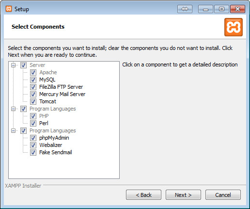The height and width of the screenshot is (209, 250).
Task: Click Next to continue setup
Action: 183,195
